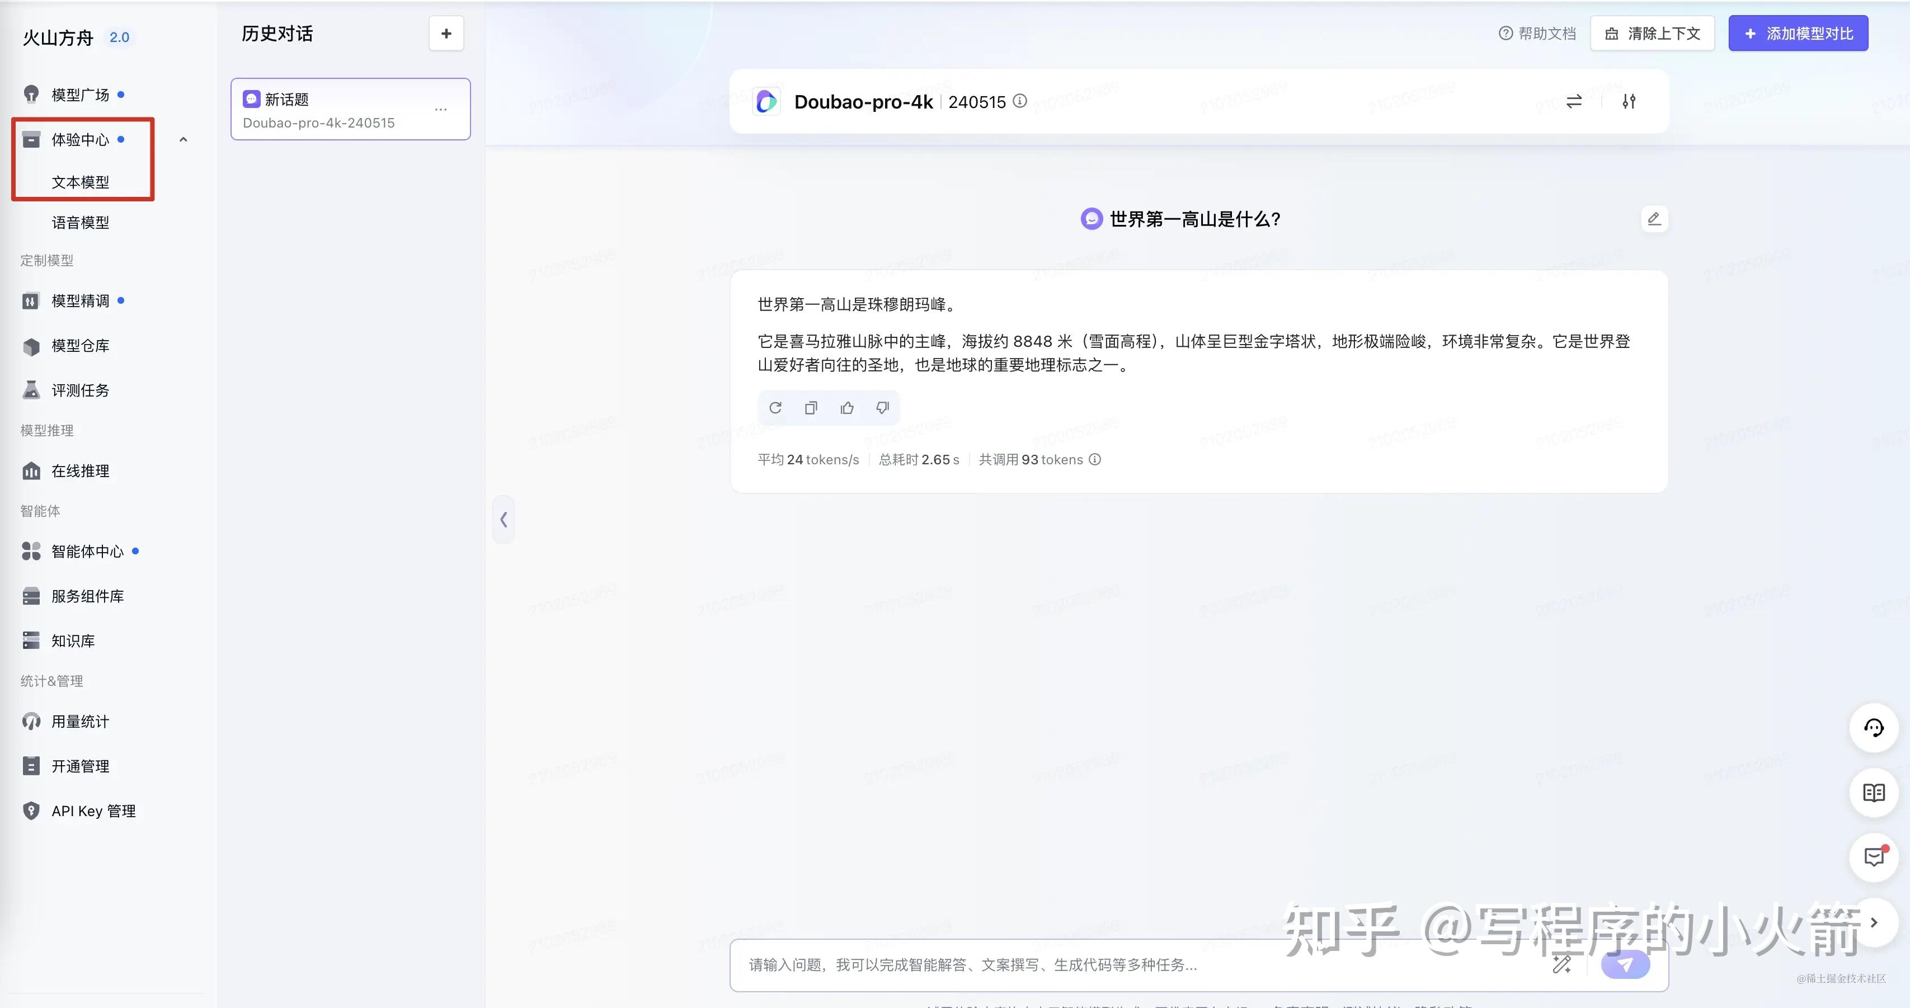Click the 添加模型对比 button
Viewport: 1910px width, 1008px height.
coord(1798,32)
